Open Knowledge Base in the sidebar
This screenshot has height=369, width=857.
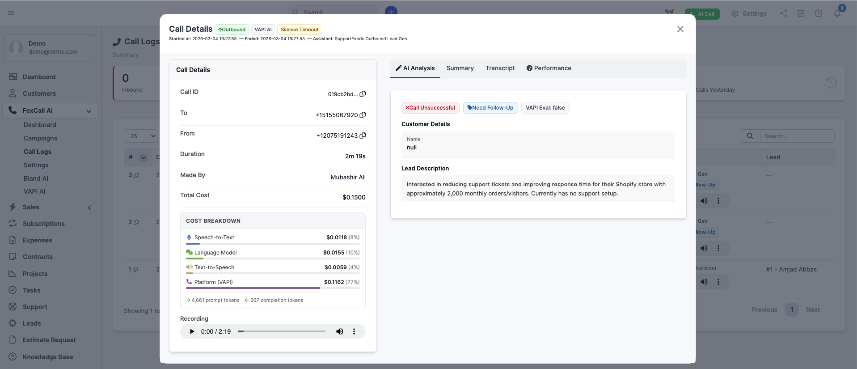coord(48,357)
